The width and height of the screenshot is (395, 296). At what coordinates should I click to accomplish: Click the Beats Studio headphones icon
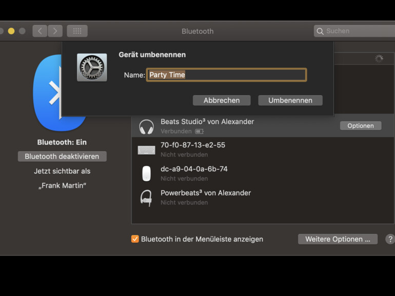(146, 126)
